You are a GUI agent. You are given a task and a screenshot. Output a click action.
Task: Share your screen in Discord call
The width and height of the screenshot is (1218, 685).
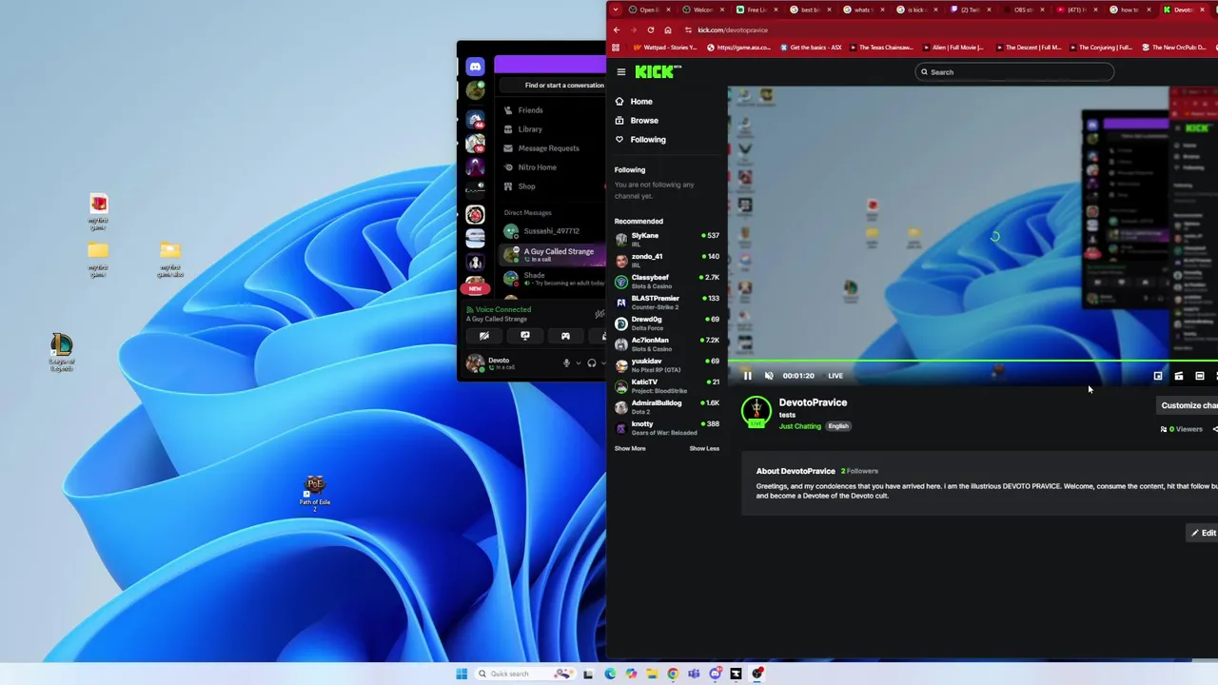525,336
